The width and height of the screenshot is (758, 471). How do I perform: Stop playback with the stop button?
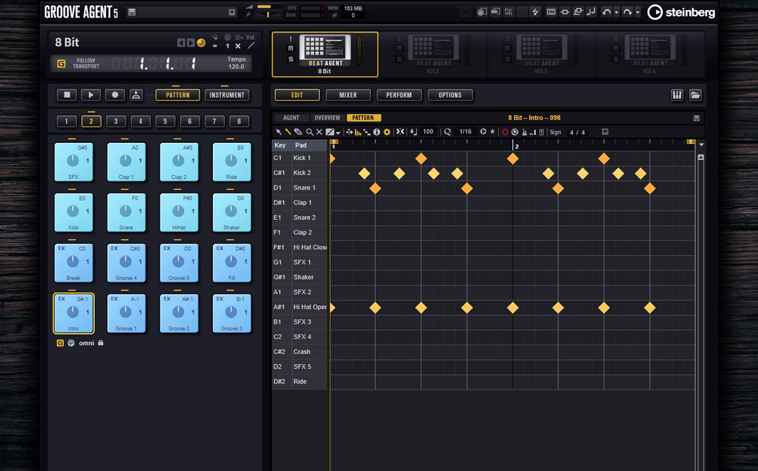tap(66, 95)
